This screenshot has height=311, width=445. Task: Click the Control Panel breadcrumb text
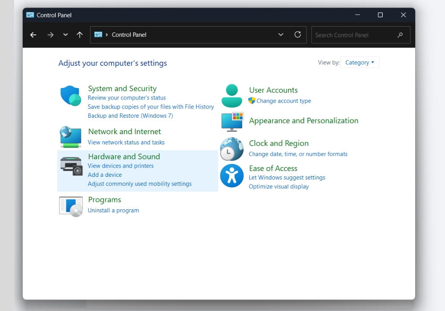(x=129, y=35)
